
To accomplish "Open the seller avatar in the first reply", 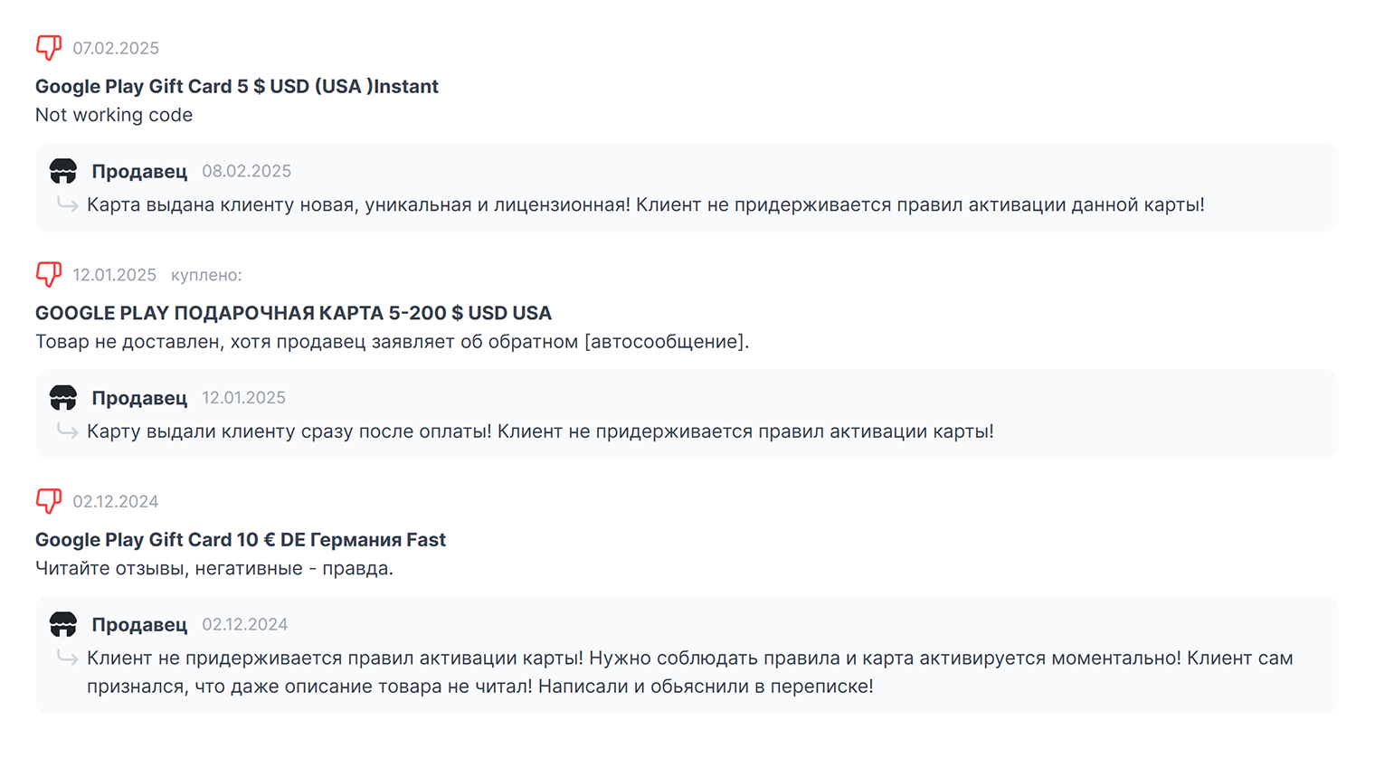I will (x=63, y=171).
